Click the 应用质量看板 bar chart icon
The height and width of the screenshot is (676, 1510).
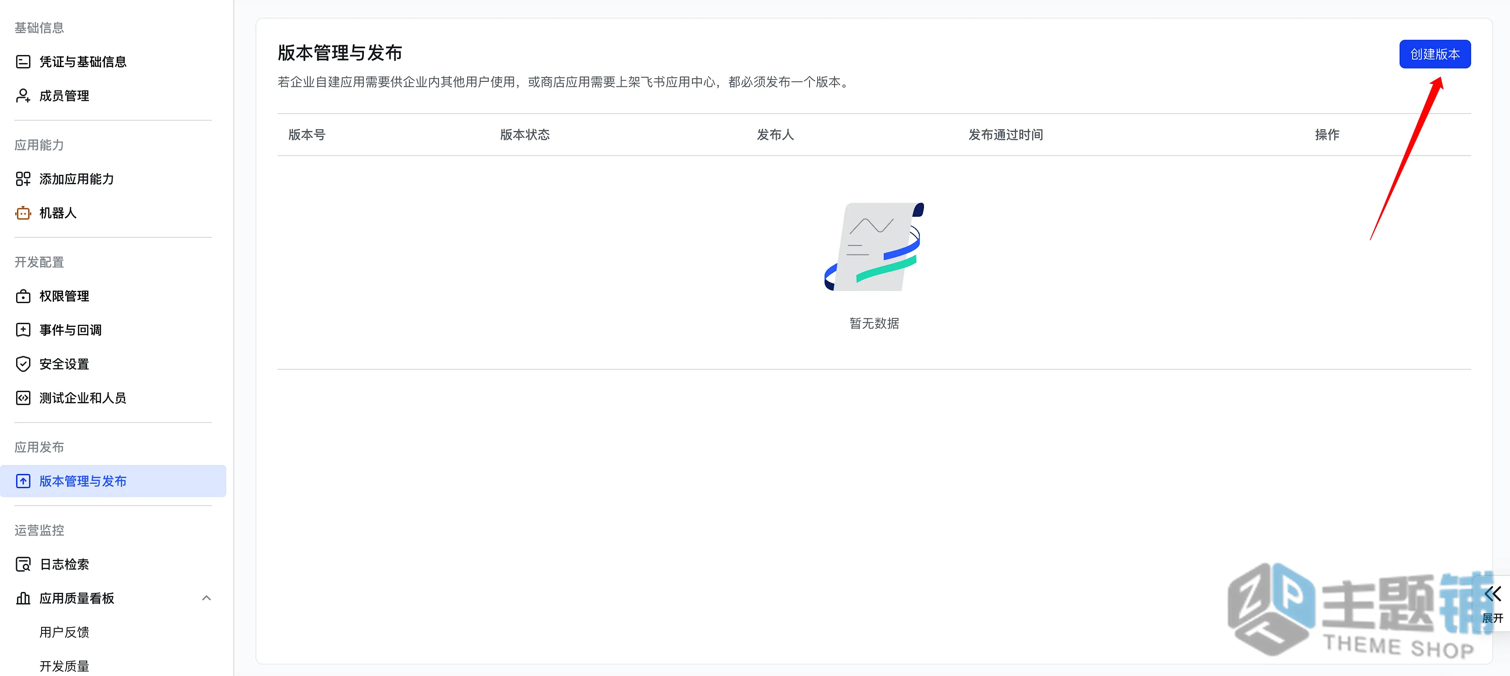pyautogui.click(x=23, y=599)
